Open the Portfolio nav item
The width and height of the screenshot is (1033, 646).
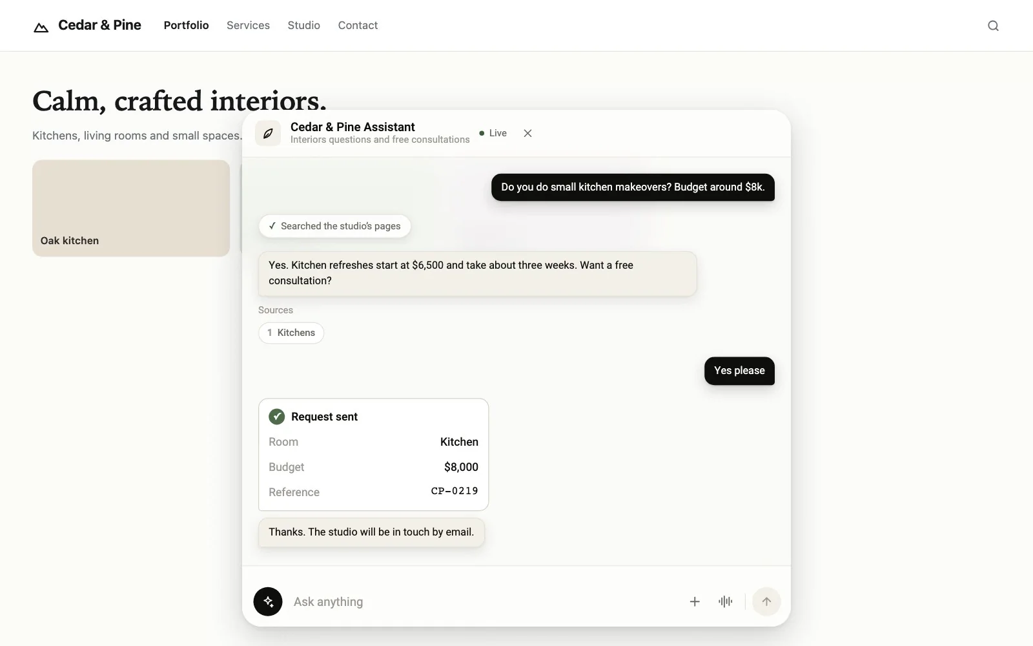(186, 25)
